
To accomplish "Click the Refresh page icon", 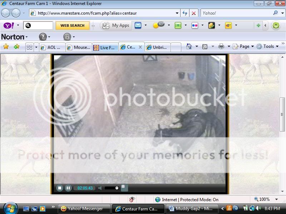I will [x=185, y=13].
